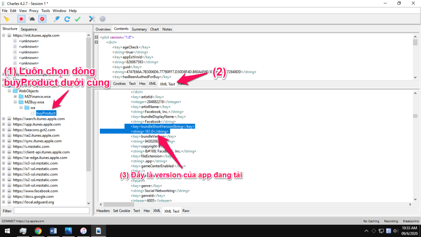Open iTunes from the Windows taskbar
The height and width of the screenshot is (237, 421).
[x=83, y=231]
